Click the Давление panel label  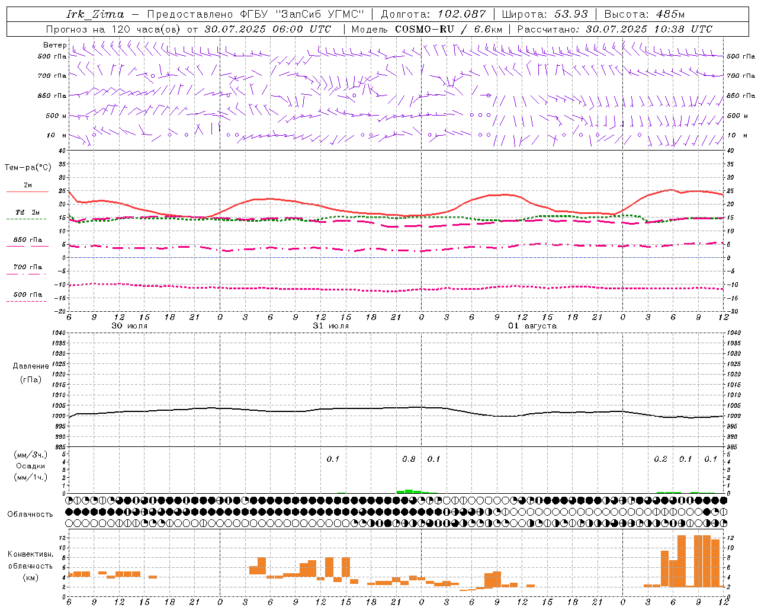click(x=31, y=366)
